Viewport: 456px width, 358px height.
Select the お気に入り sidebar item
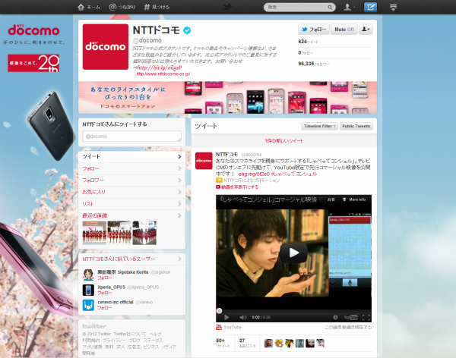(x=131, y=192)
